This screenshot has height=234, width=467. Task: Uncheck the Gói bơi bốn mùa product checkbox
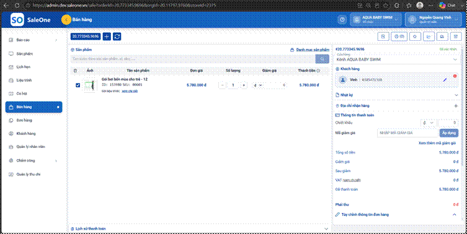78,85
